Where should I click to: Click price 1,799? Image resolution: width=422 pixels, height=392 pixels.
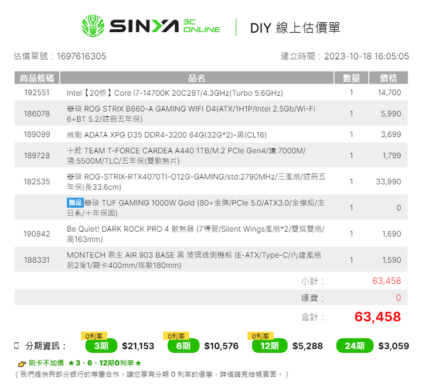click(392, 156)
